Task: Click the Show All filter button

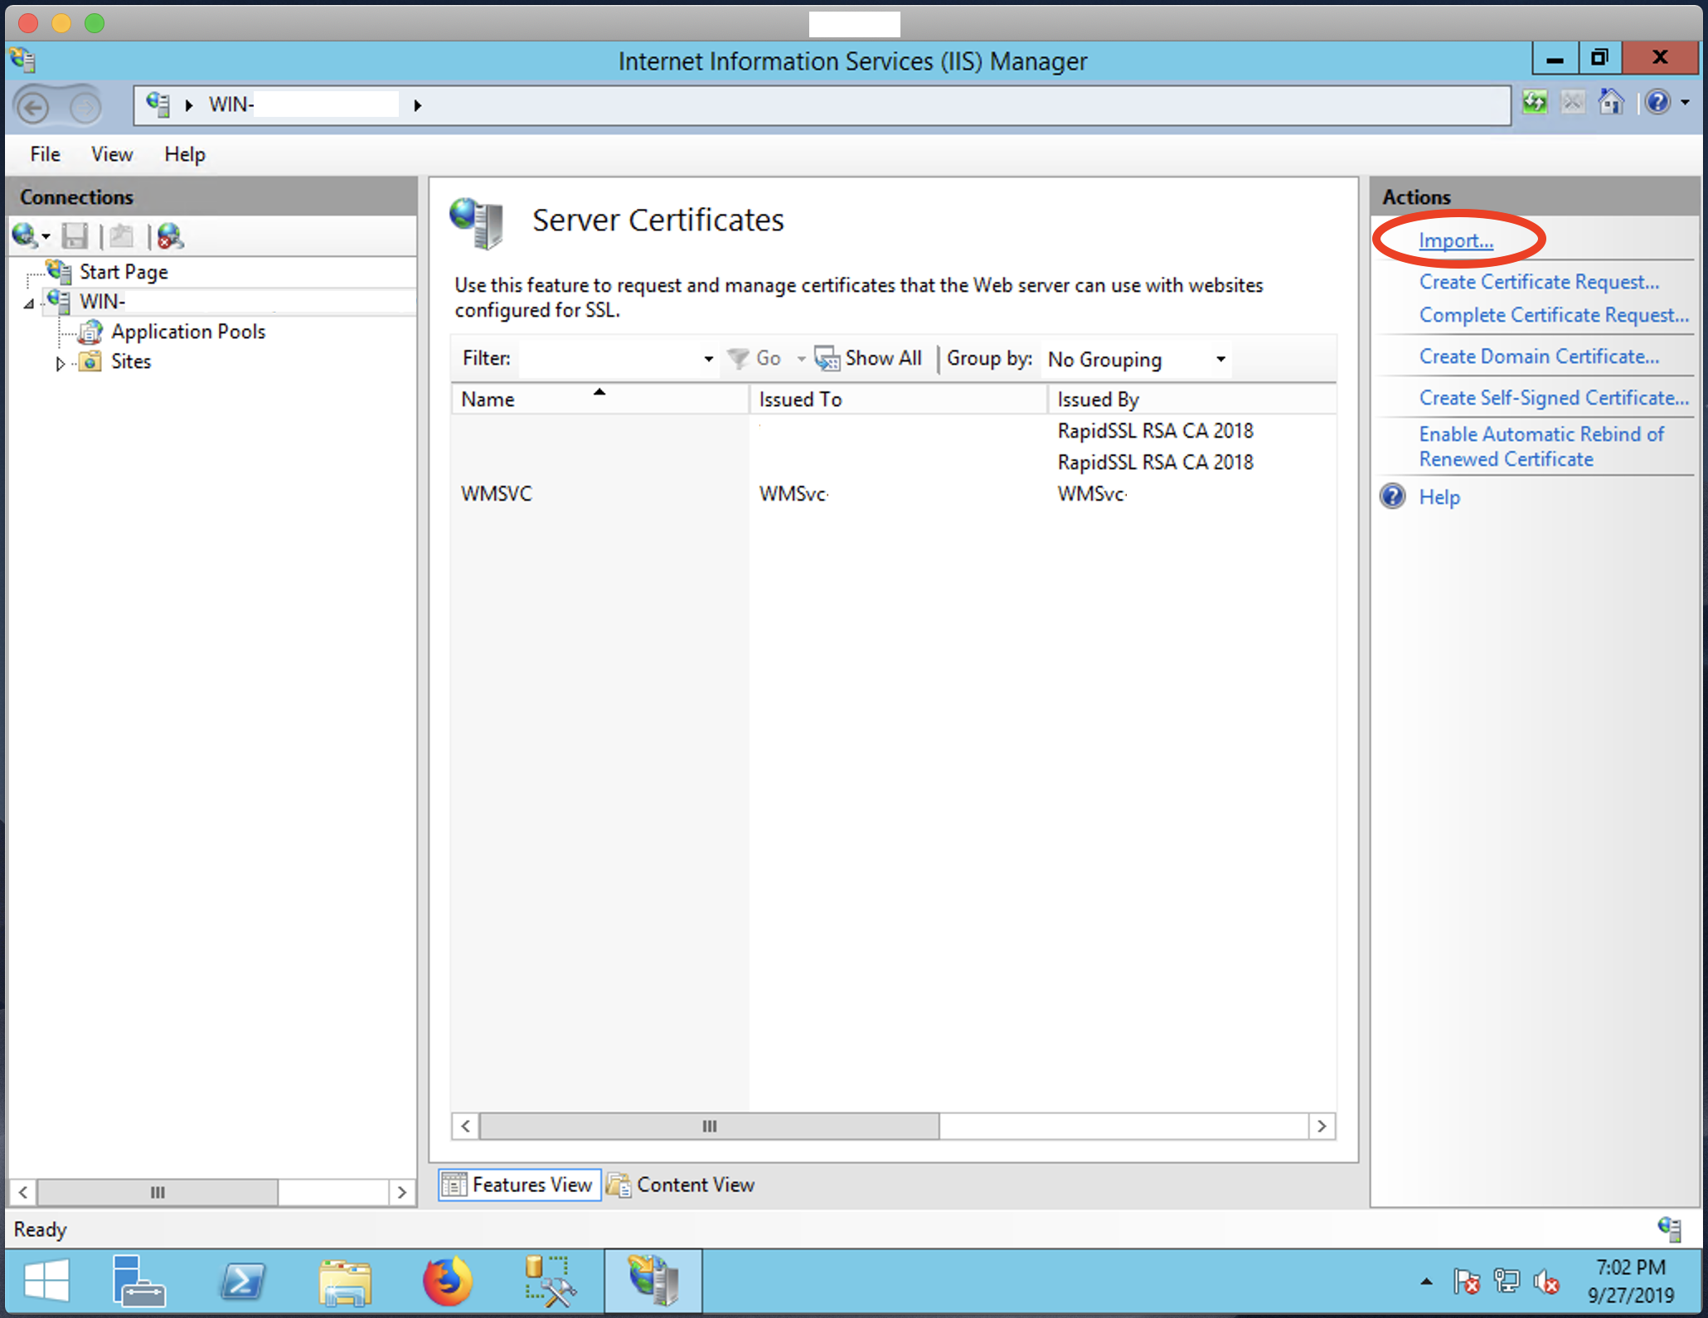Action: pyautogui.click(x=869, y=358)
